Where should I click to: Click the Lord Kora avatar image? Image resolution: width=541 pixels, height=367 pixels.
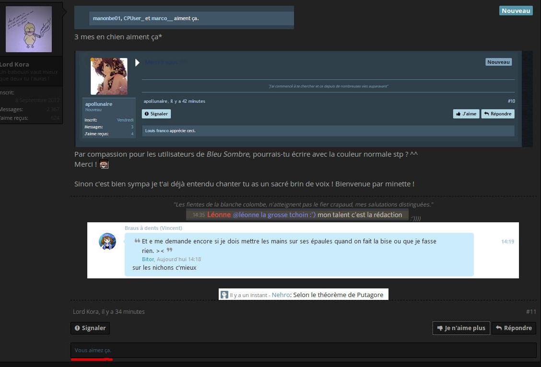coord(29,29)
